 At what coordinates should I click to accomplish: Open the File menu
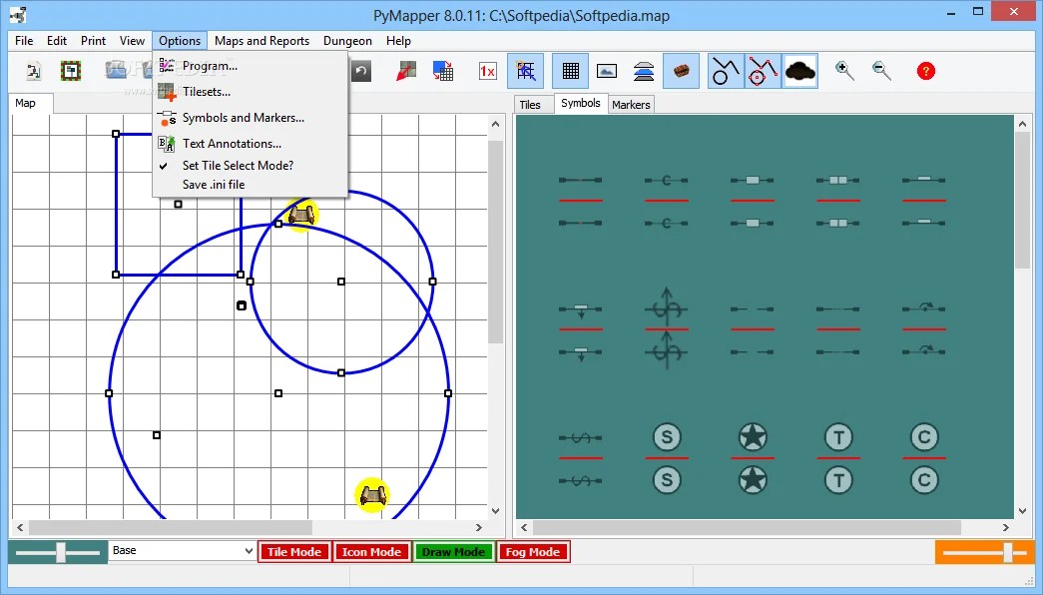coord(24,41)
